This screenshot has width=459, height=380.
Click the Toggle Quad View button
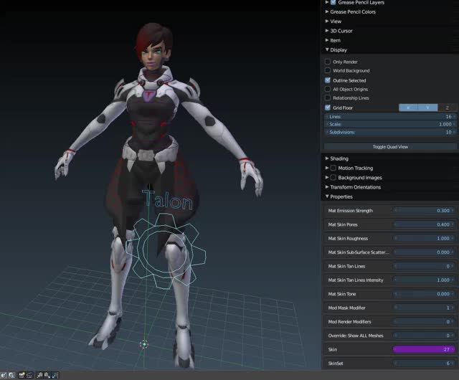390,147
